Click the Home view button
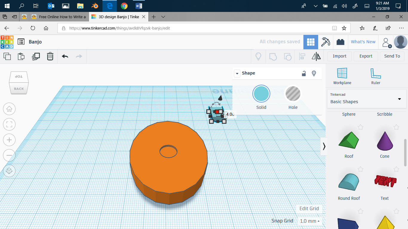The height and width of the screenshot is (229, 408). tap(9, 109)
